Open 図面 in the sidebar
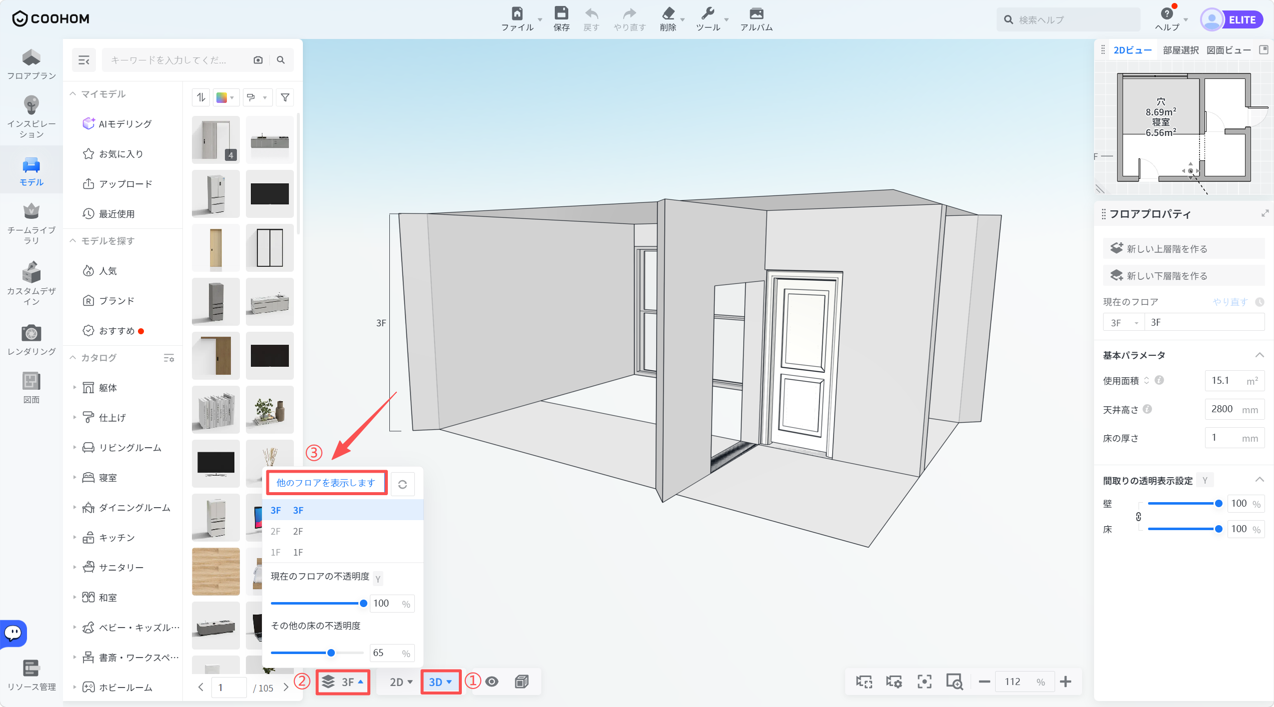The image size is (1274, 707). 31,388
